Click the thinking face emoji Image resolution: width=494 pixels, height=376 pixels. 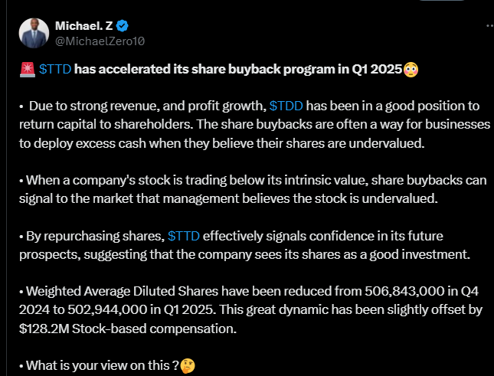[187, 365]
